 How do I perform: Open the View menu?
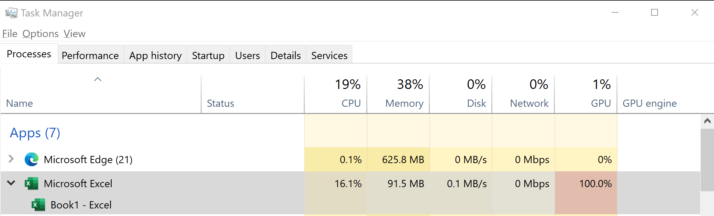(x=74, y=34)
